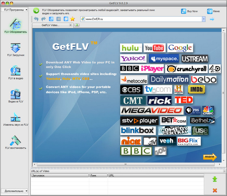This screenshot has width=227, height=196.
Task: Open the Меню menu
Action: [213, 11]
